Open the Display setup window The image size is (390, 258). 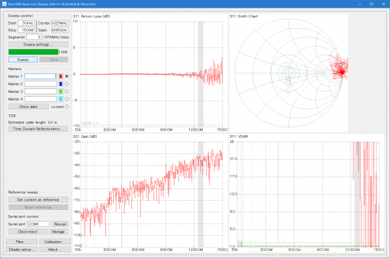pyautogui.click(x=22, y=250)
